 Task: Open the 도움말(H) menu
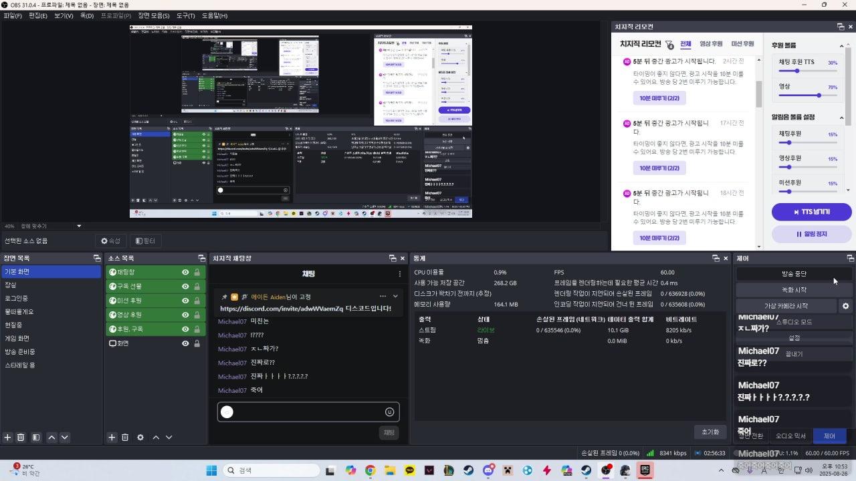pyautogui.click(x=215, y=15)
